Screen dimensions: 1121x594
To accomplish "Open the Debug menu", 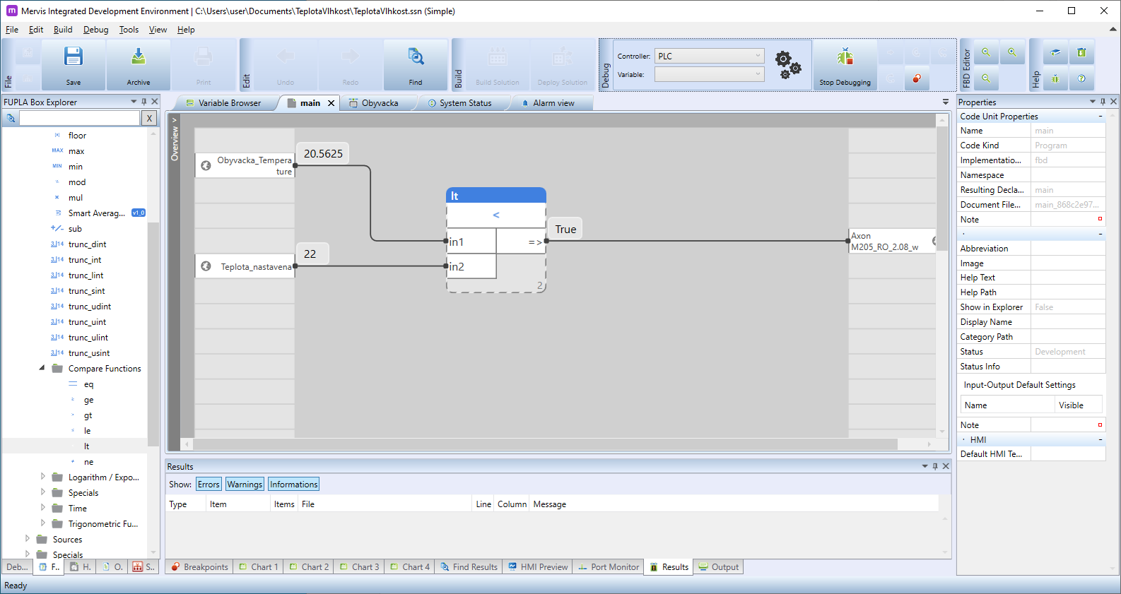I will point(95,30).
